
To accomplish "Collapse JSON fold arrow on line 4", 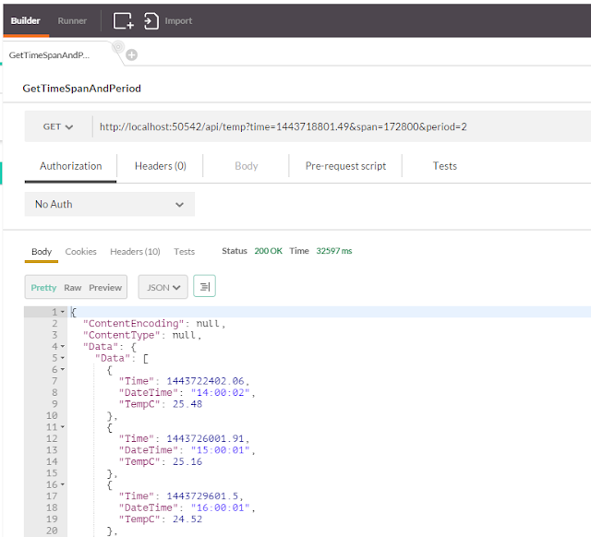I will pos(63,346).
